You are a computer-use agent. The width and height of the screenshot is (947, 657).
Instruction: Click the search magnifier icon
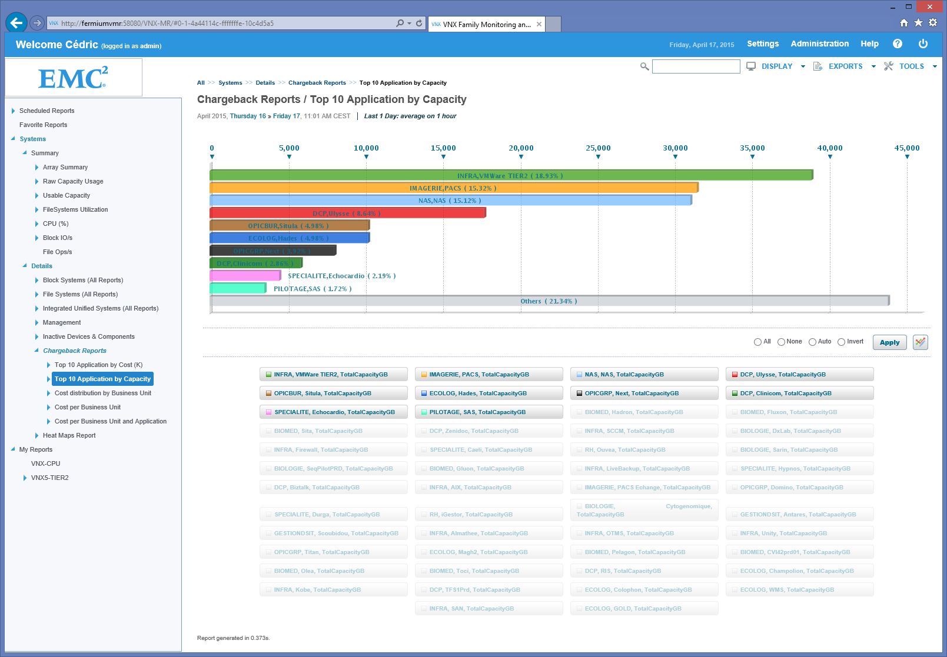[x=644, y=66]
